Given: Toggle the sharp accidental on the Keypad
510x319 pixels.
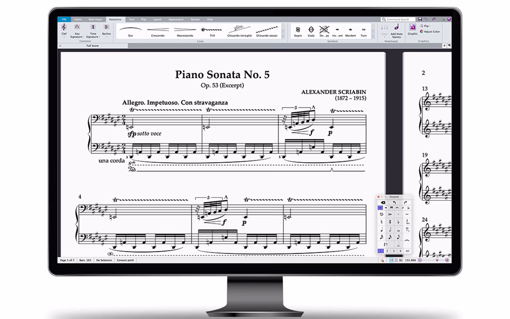Looking at the screenshot, I should (x=390, y=222).
